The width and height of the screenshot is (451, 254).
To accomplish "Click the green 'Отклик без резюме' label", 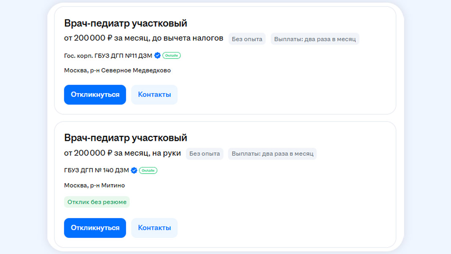I will pyautogui.click(x=97, y=202).
